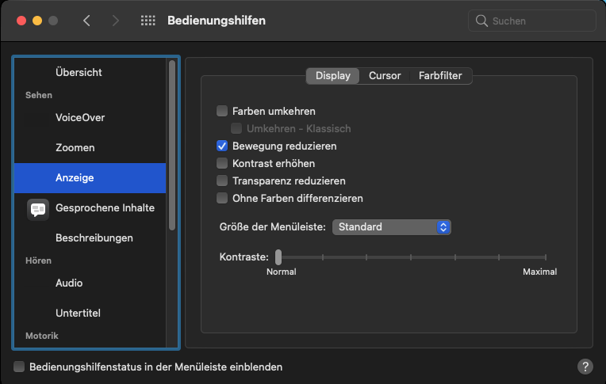Show all preferences grid icon

[148, 21]
